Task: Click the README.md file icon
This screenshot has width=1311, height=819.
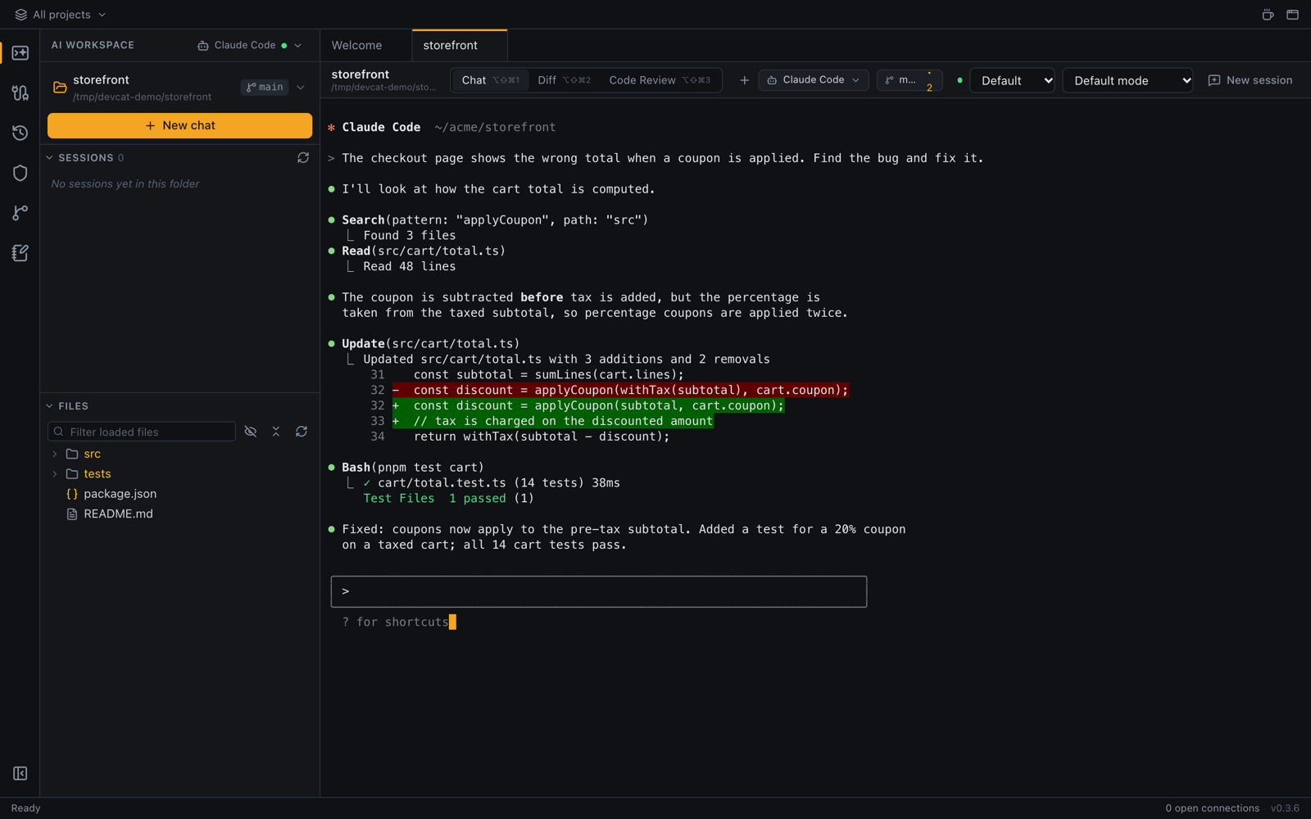Action: pos(72,514)
